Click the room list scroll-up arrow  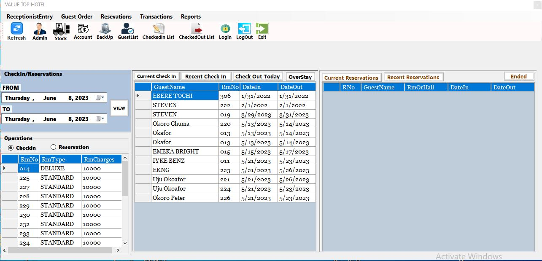pyautogui.click(x=125, y=158)
